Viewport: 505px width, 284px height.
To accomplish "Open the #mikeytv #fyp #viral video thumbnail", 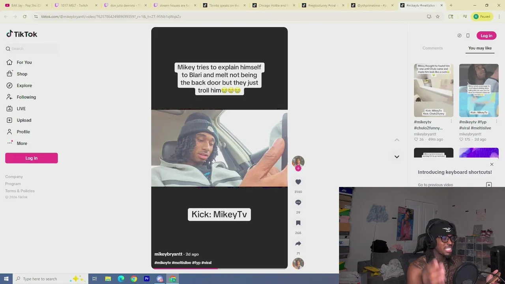I will pos(479,90).
